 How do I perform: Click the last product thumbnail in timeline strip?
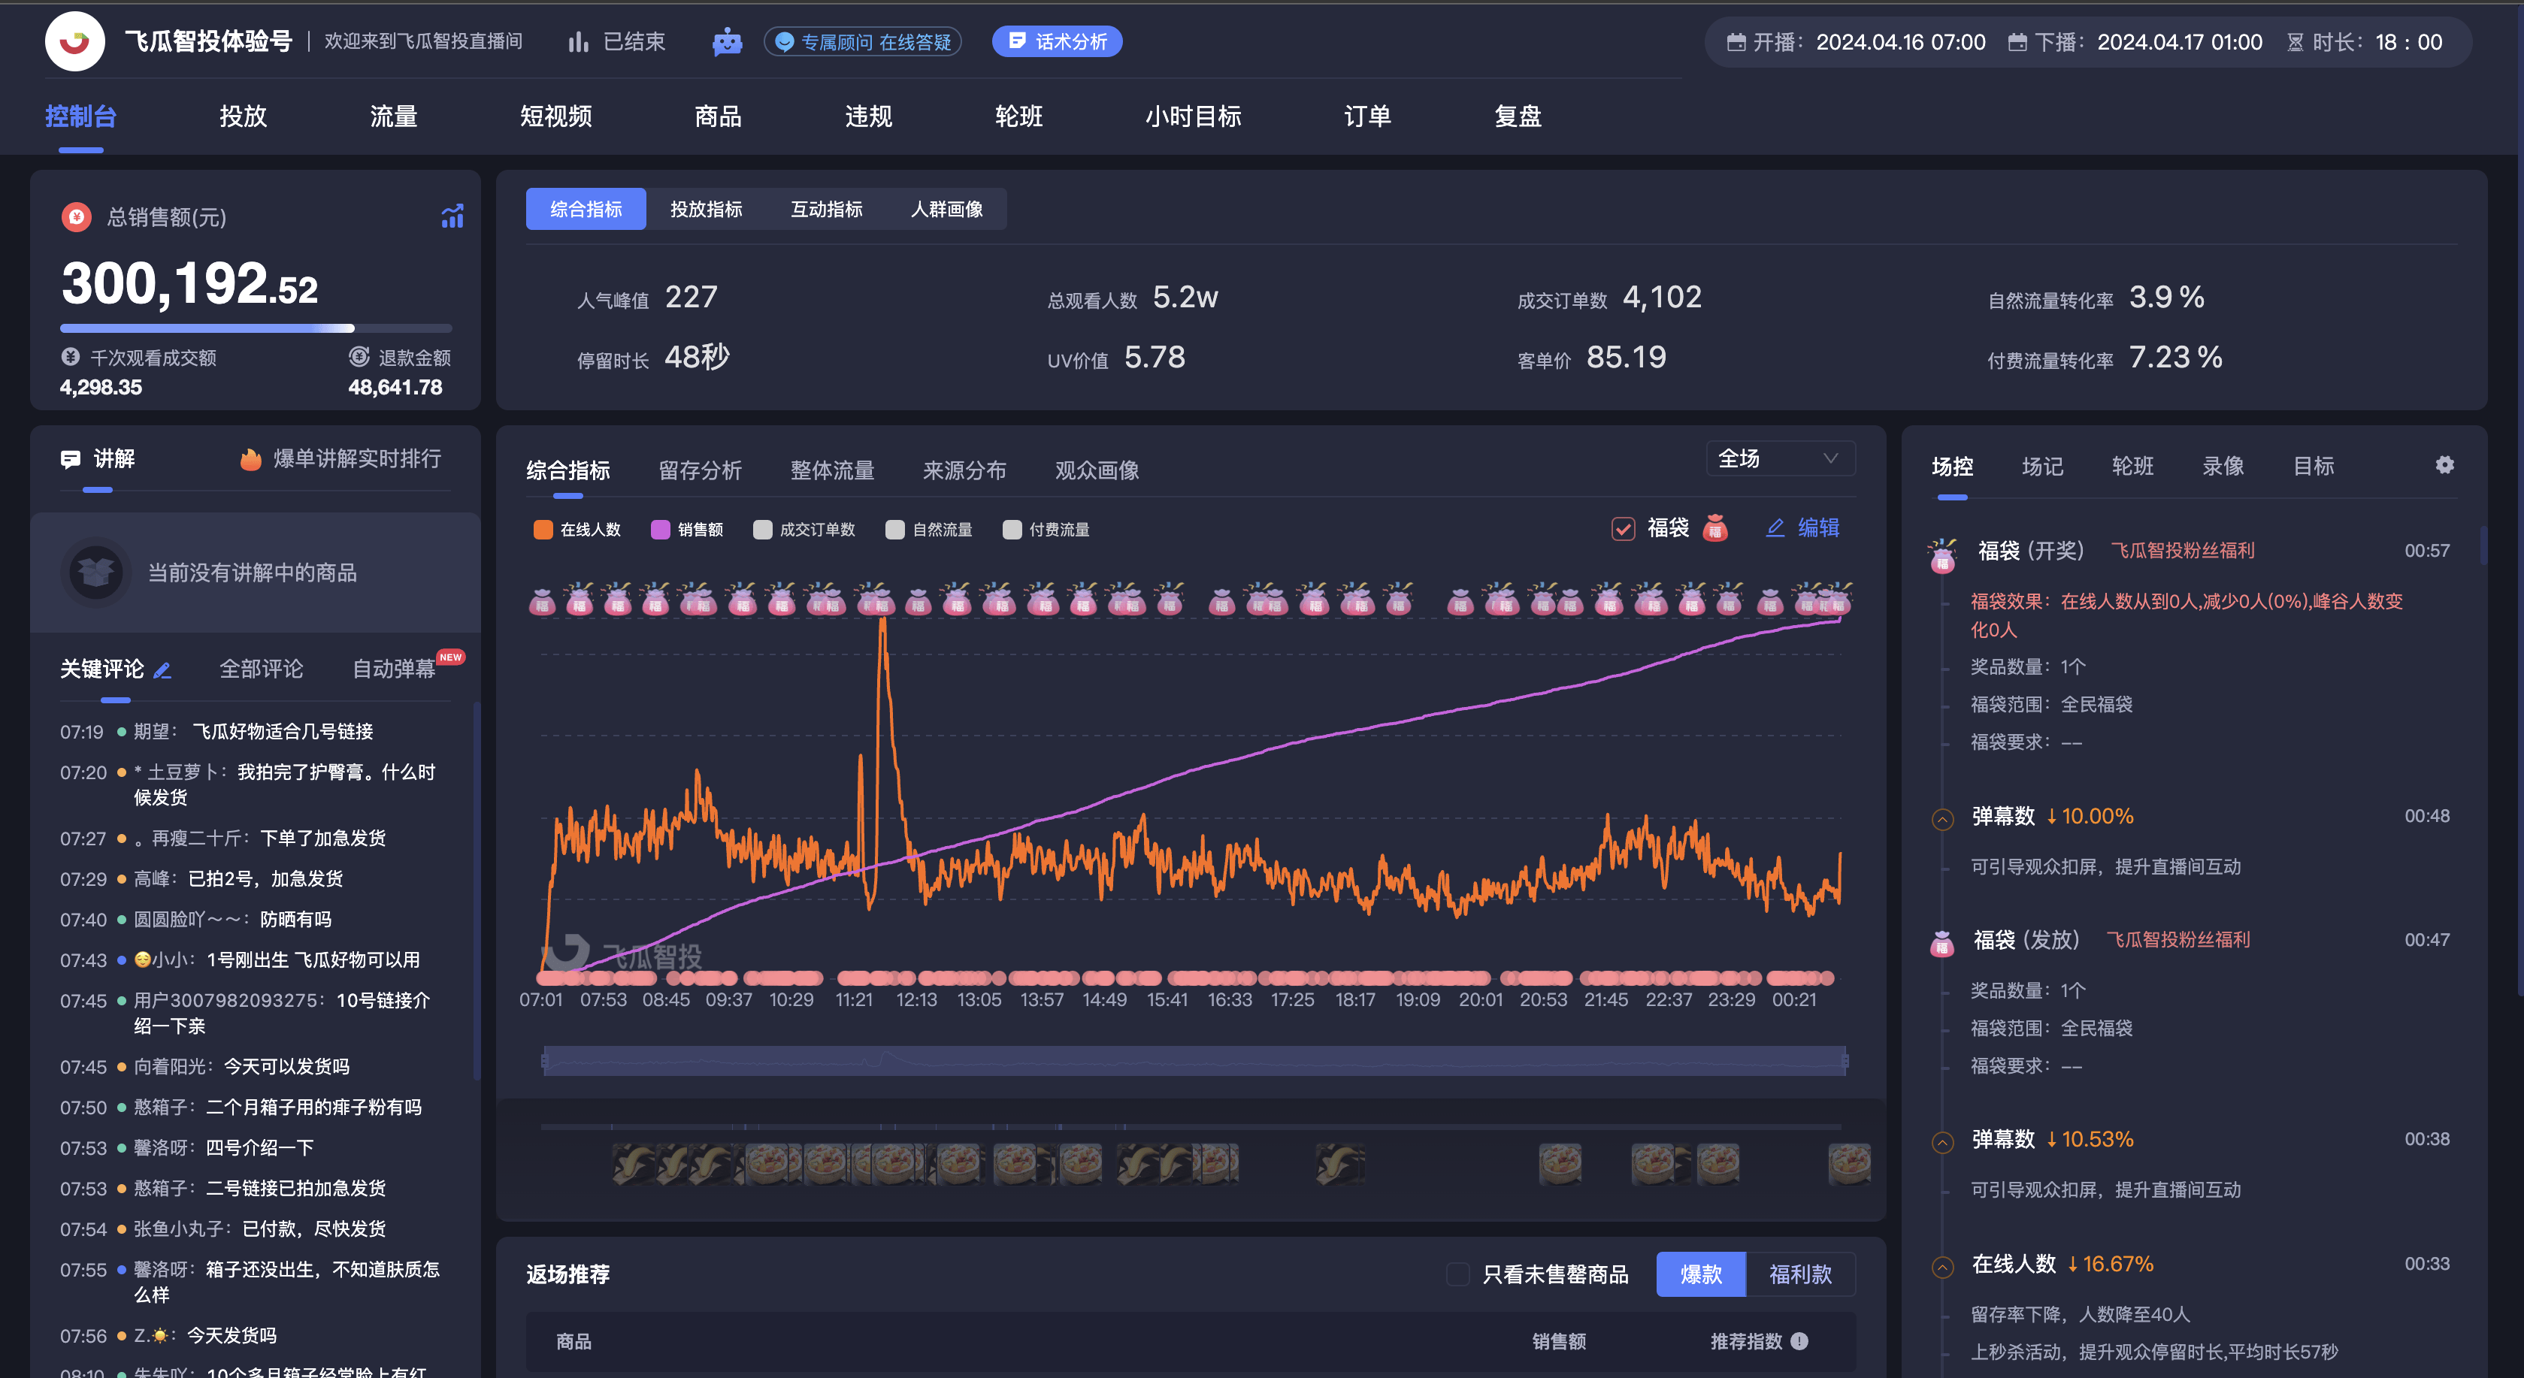point(1849,1165)
